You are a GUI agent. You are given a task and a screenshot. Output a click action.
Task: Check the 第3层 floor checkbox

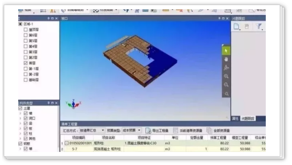tap(25, 52)
